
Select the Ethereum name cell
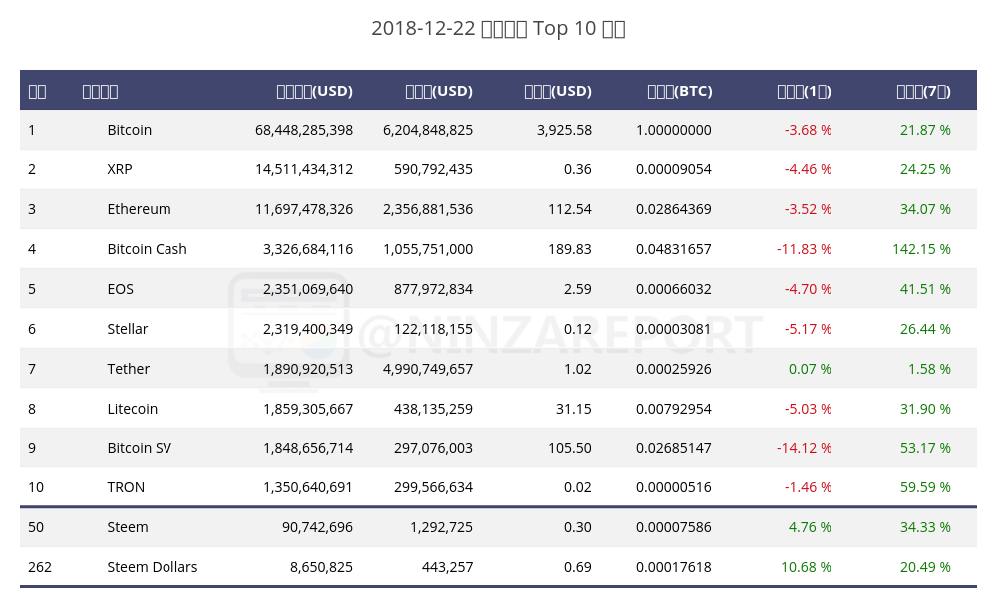coord(139,209)
